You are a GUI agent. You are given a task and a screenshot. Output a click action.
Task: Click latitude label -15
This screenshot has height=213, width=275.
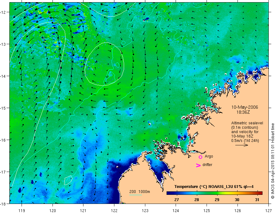pyautogui.click(x=3, y=108)
